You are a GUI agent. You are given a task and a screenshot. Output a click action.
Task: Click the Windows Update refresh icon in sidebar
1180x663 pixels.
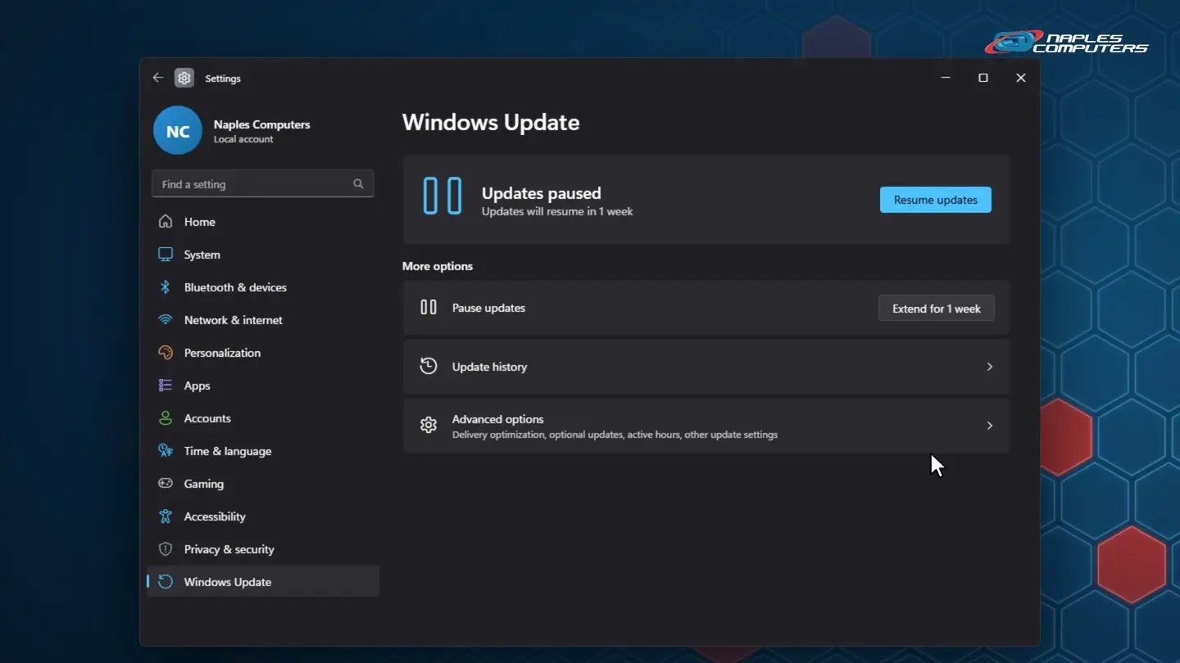pos(166,582)
